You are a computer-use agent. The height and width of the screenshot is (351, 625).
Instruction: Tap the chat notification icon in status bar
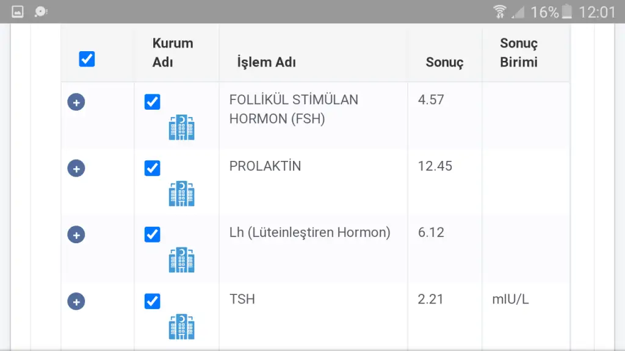click(41, 12)
